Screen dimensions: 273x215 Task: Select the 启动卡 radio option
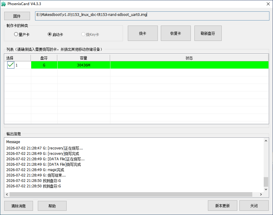tap(55, 34)
